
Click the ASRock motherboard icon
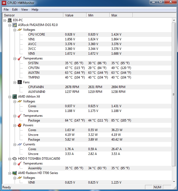(15, 25)
